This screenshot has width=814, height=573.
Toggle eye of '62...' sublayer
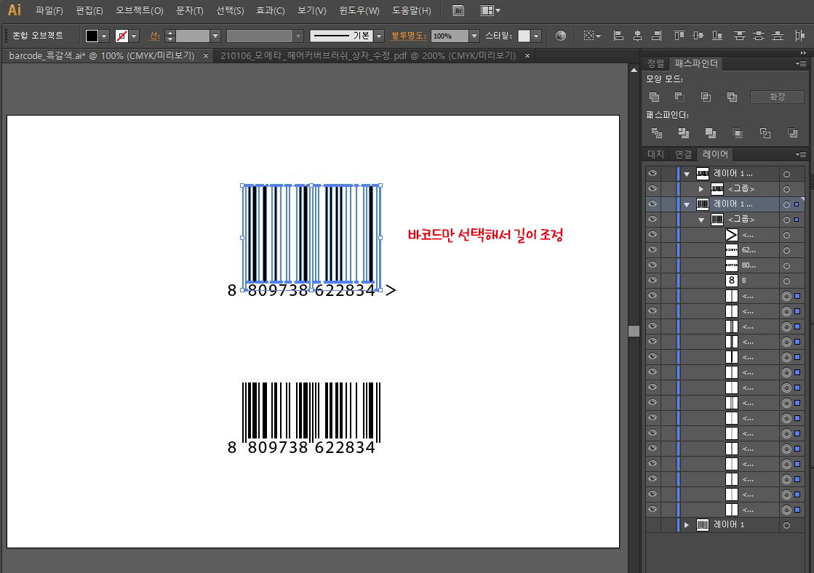(653, 249)
